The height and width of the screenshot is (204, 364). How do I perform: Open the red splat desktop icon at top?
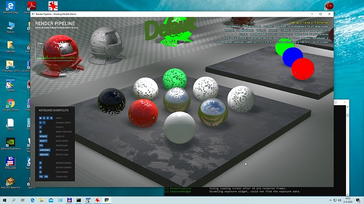(53, 6)
